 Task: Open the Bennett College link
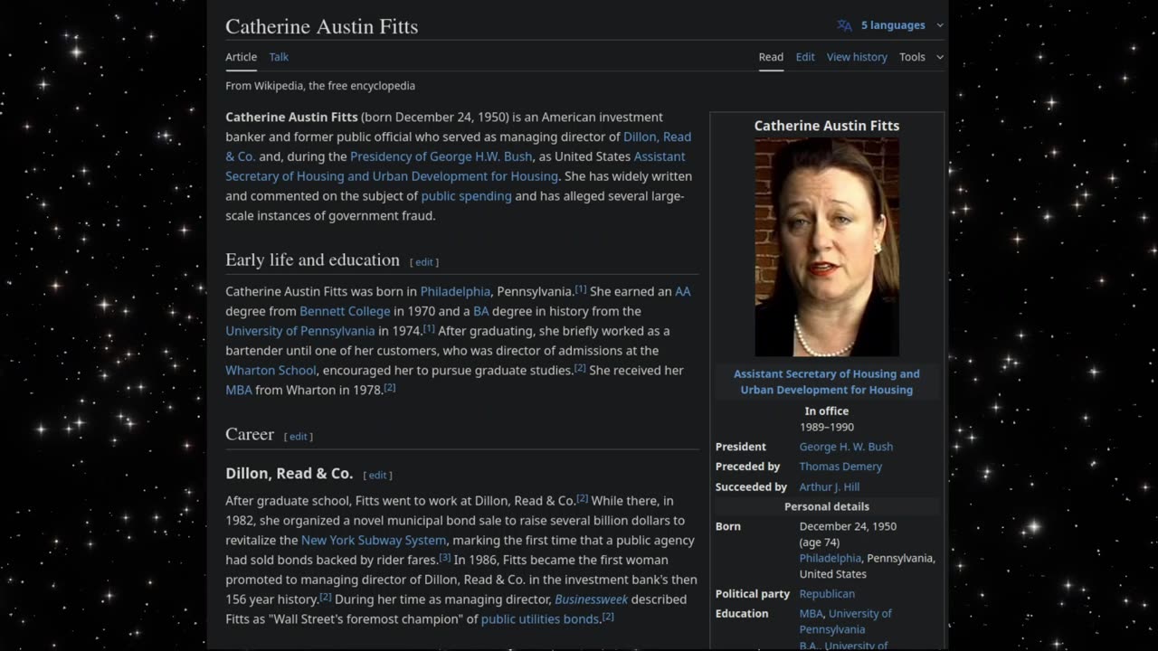(345, 311)
